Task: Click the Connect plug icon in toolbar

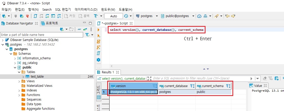Action: 16,16
